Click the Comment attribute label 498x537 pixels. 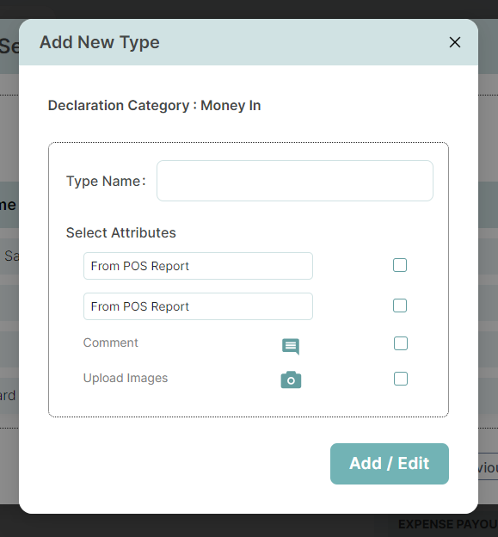click(111, 343)
